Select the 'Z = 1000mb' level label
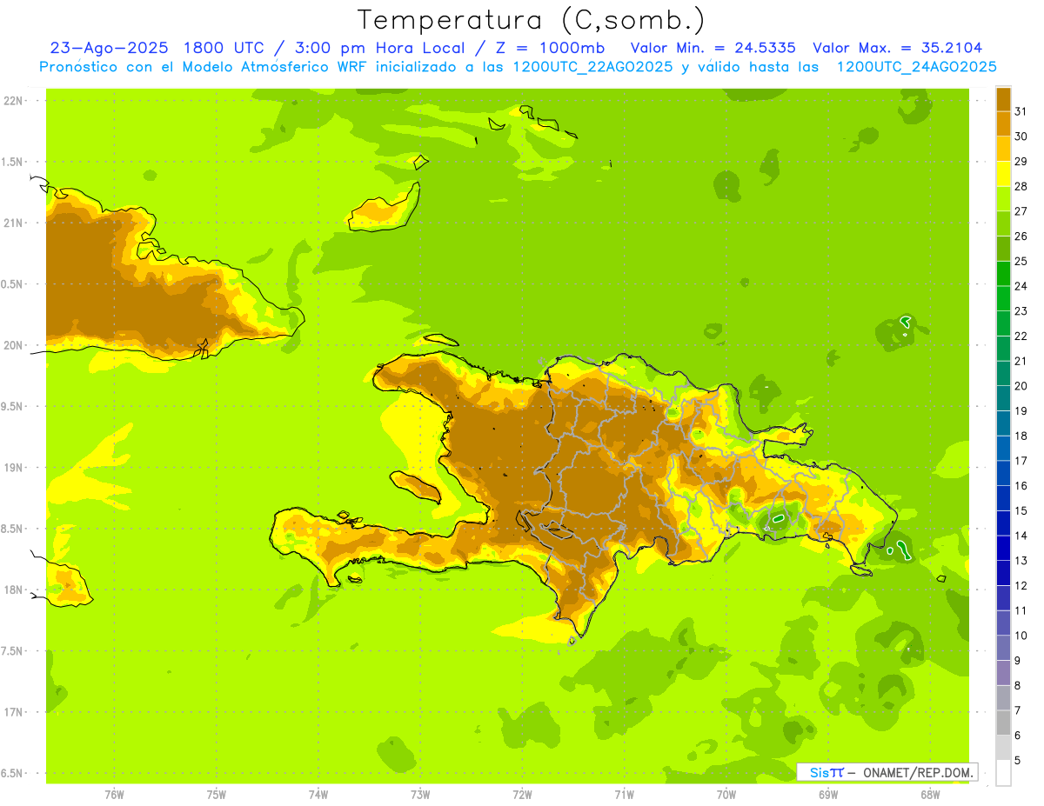The height and width of the screenshot is (806, 1044). [x=549, y=48]
